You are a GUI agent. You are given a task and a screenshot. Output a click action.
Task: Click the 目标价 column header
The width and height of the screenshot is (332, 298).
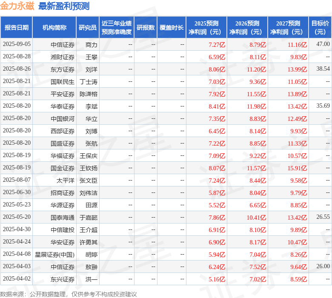(320, 28)
